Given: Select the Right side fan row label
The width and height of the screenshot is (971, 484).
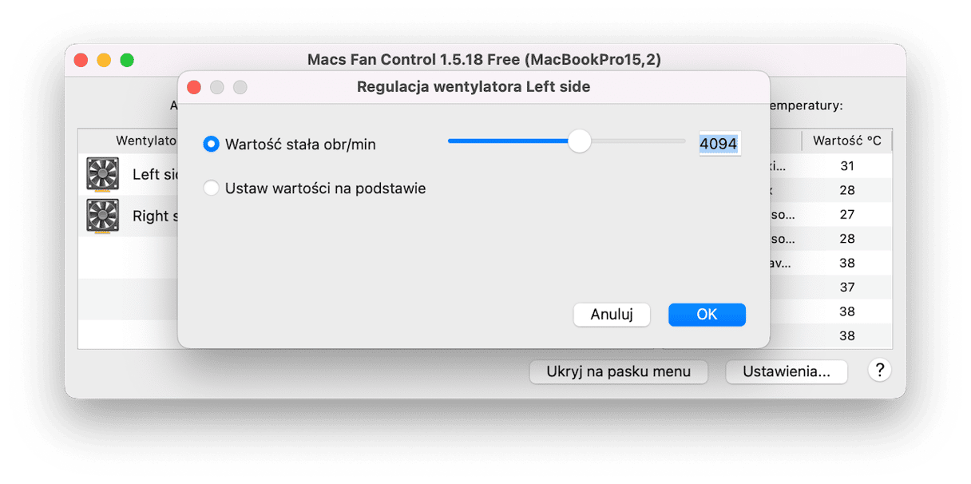Looking at the screenshot, I should pos(151,216).
